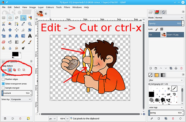This screenshot has height=122, width=186.
Task: Expand the Select by Composite dropdown
Action: click(22, 99)
